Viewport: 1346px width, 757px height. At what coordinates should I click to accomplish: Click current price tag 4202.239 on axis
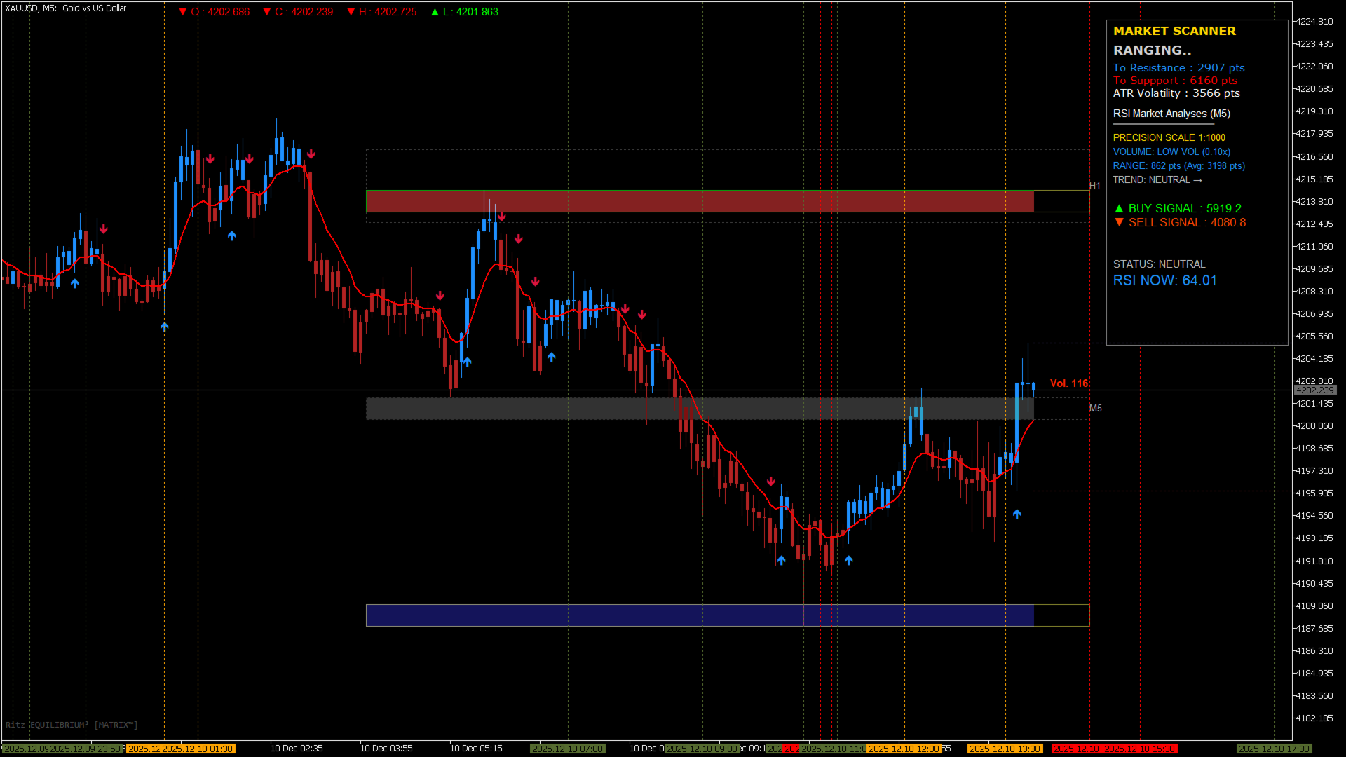click(x=1314, y=390)
